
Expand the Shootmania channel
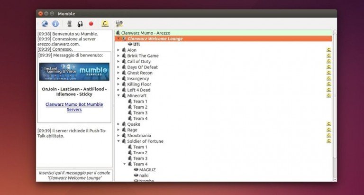[x=118, y=135]
